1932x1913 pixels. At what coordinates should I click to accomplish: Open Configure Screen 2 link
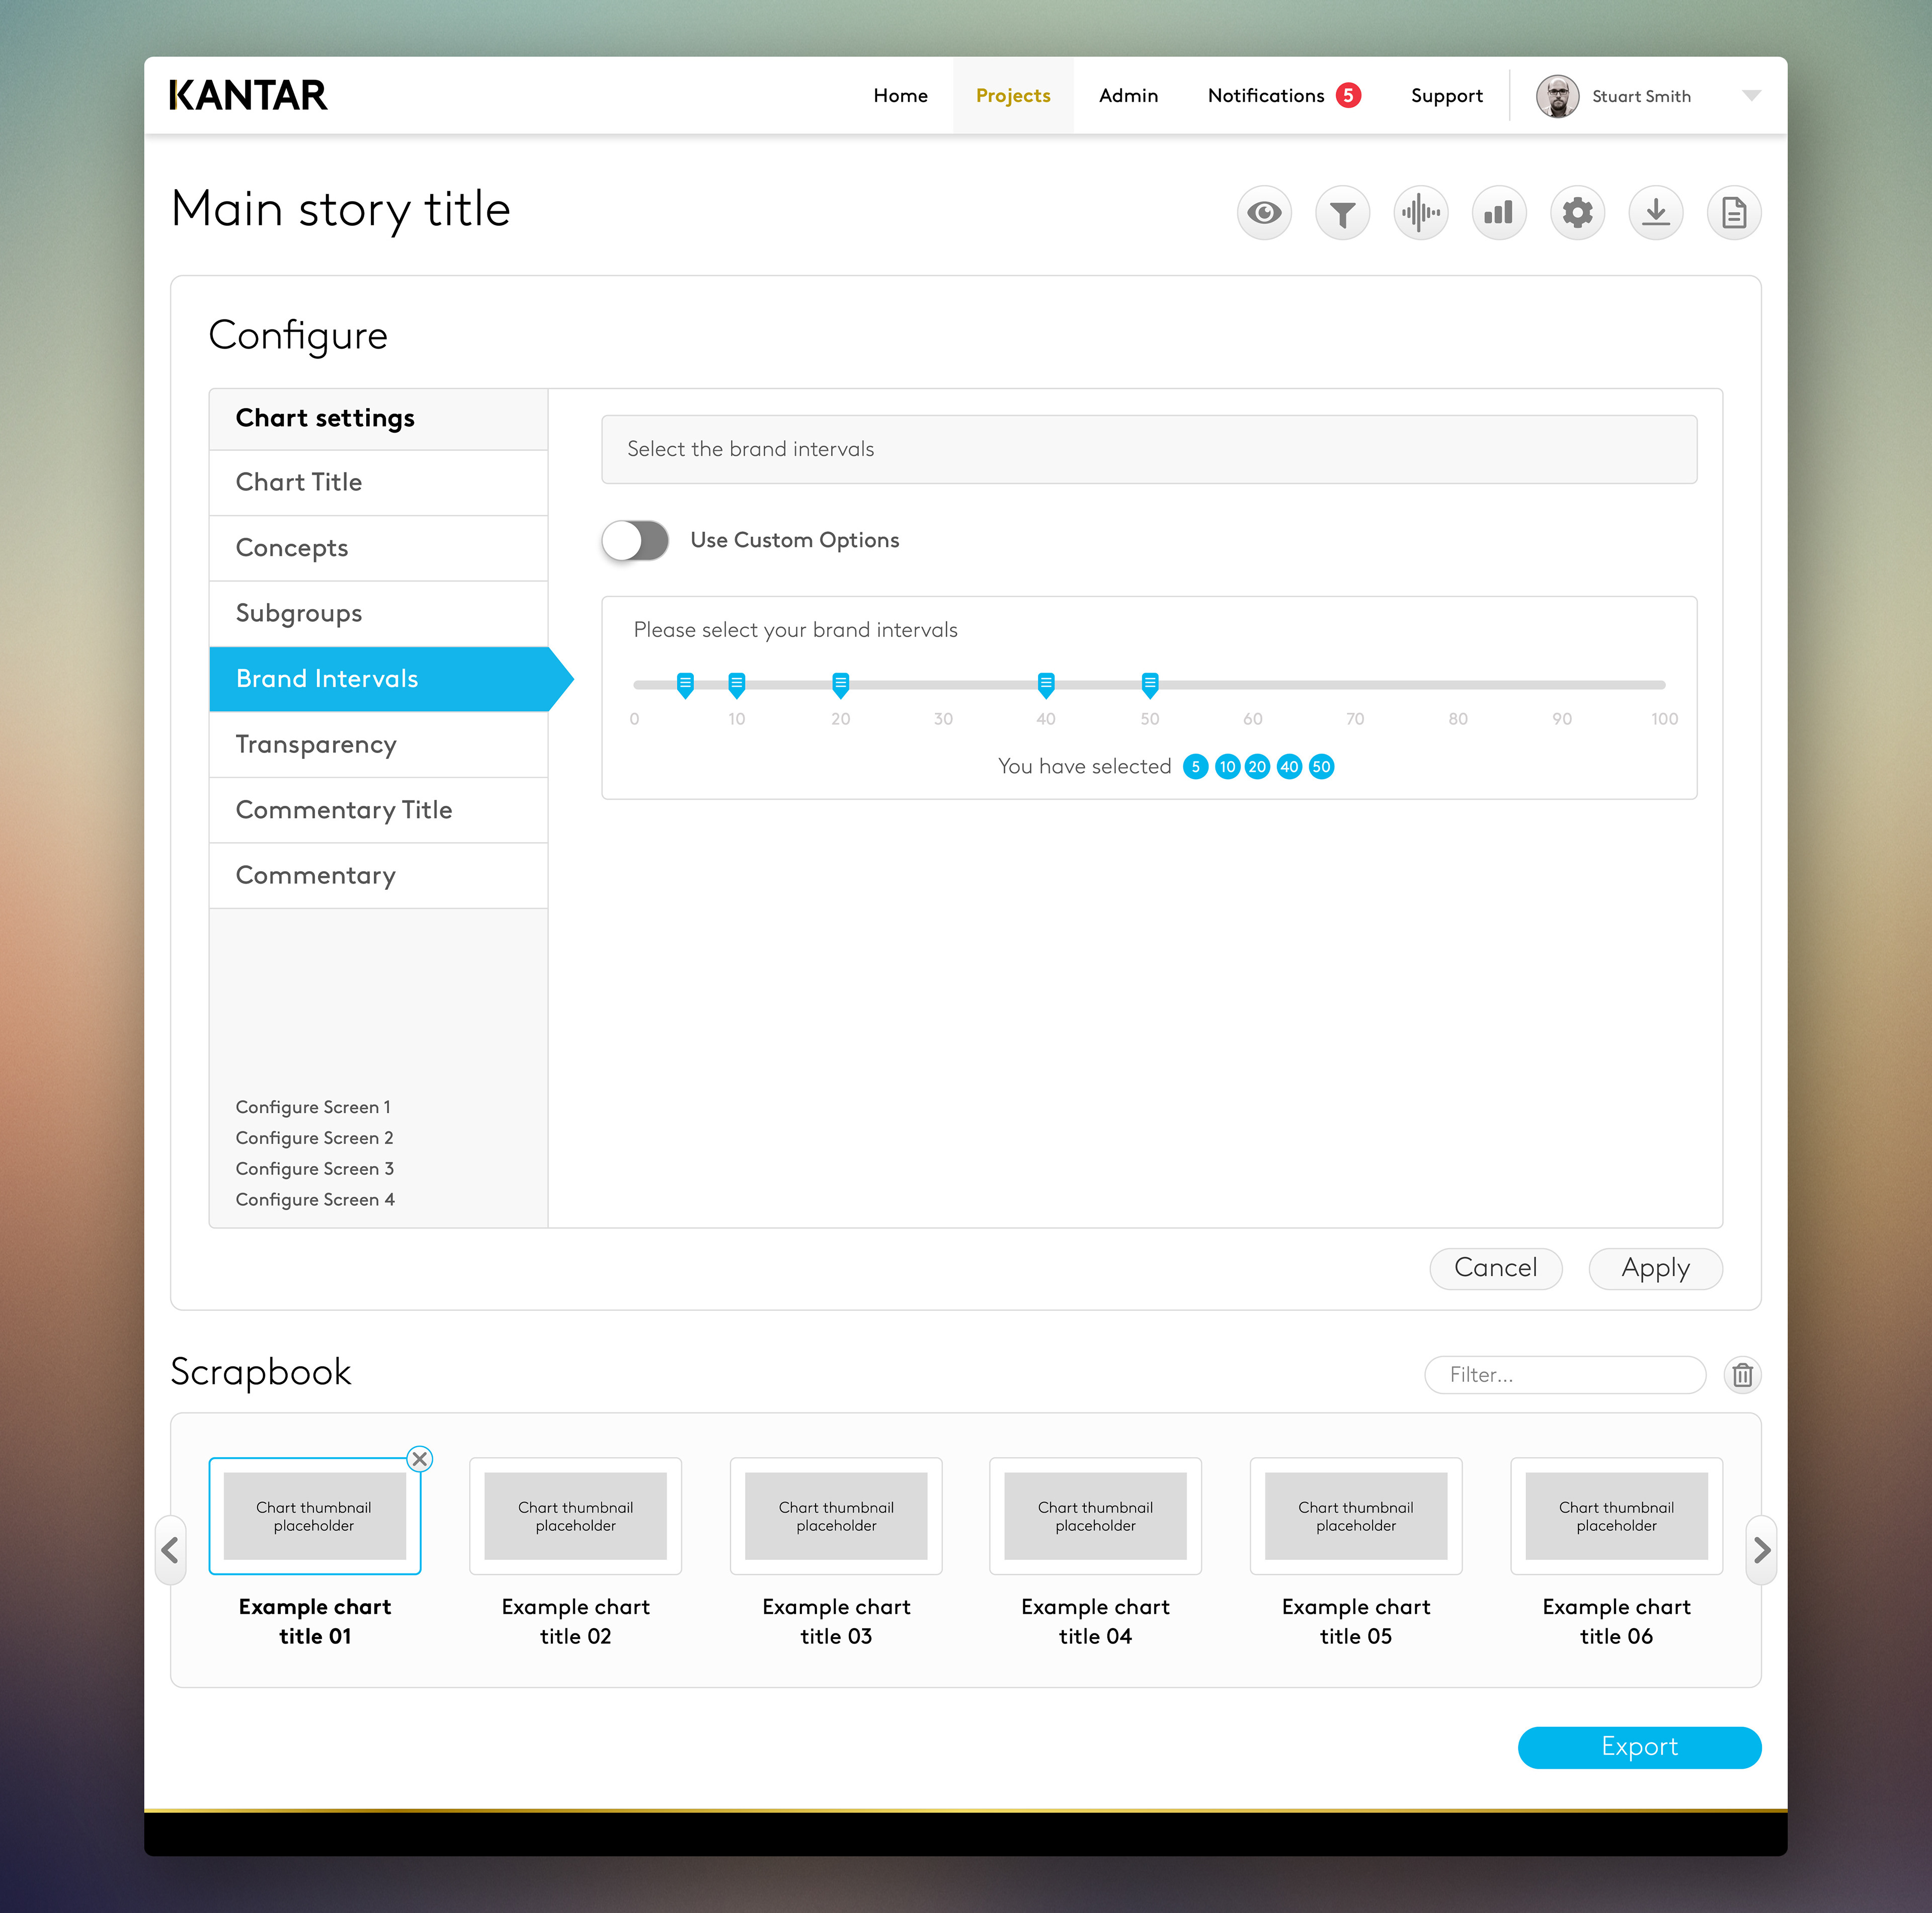click(314, 1138)
